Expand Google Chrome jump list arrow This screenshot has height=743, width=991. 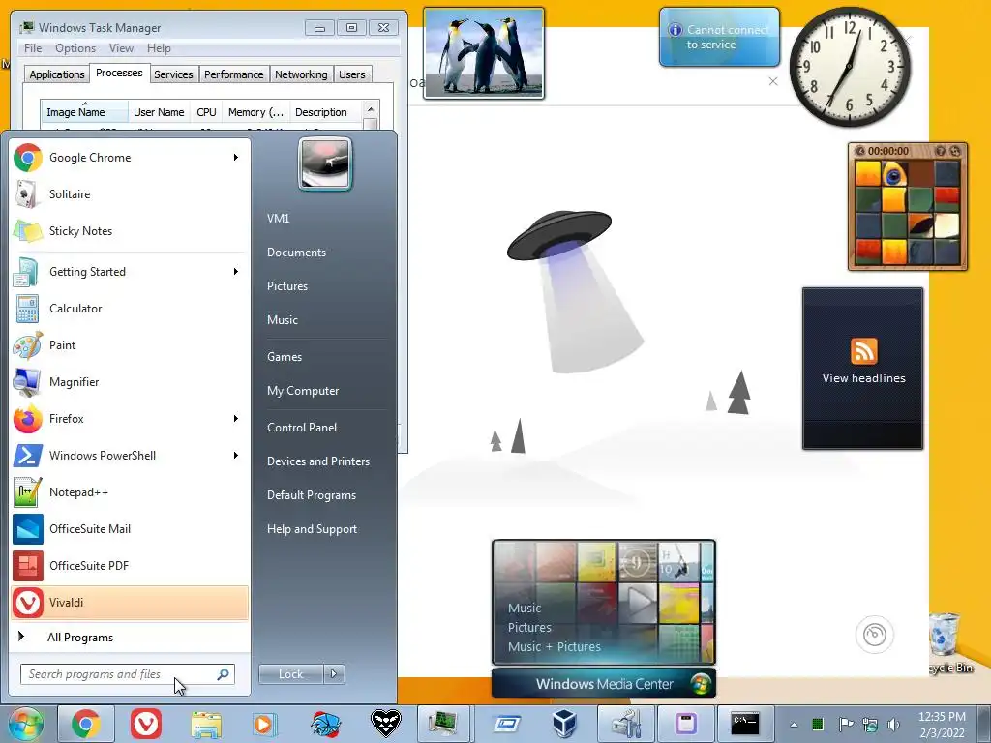click(236, 158)
